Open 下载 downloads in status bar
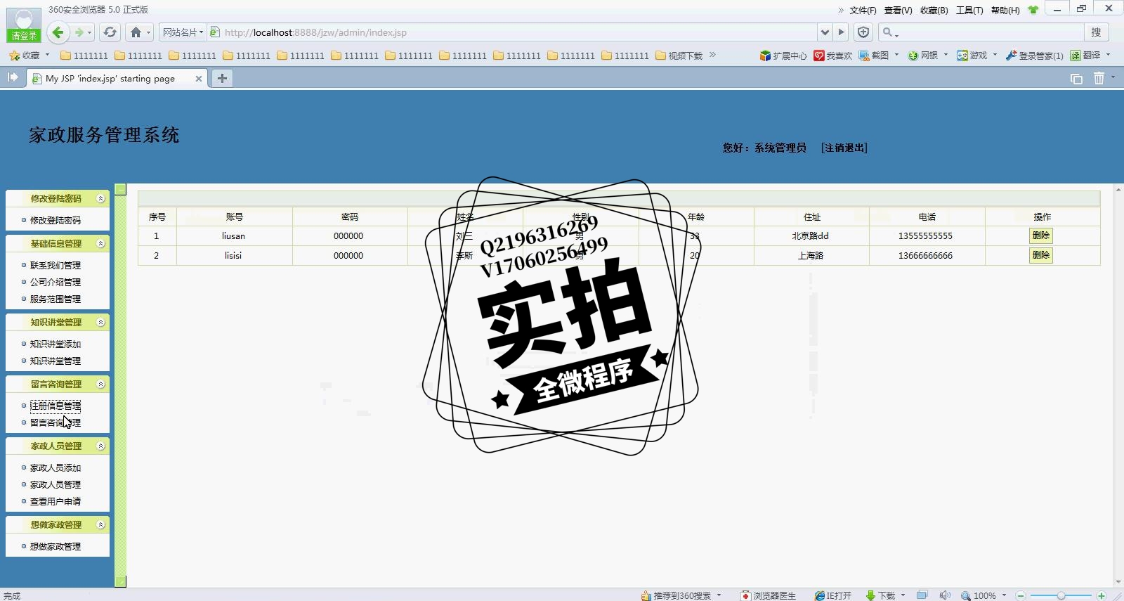 (x=881, y=595)
